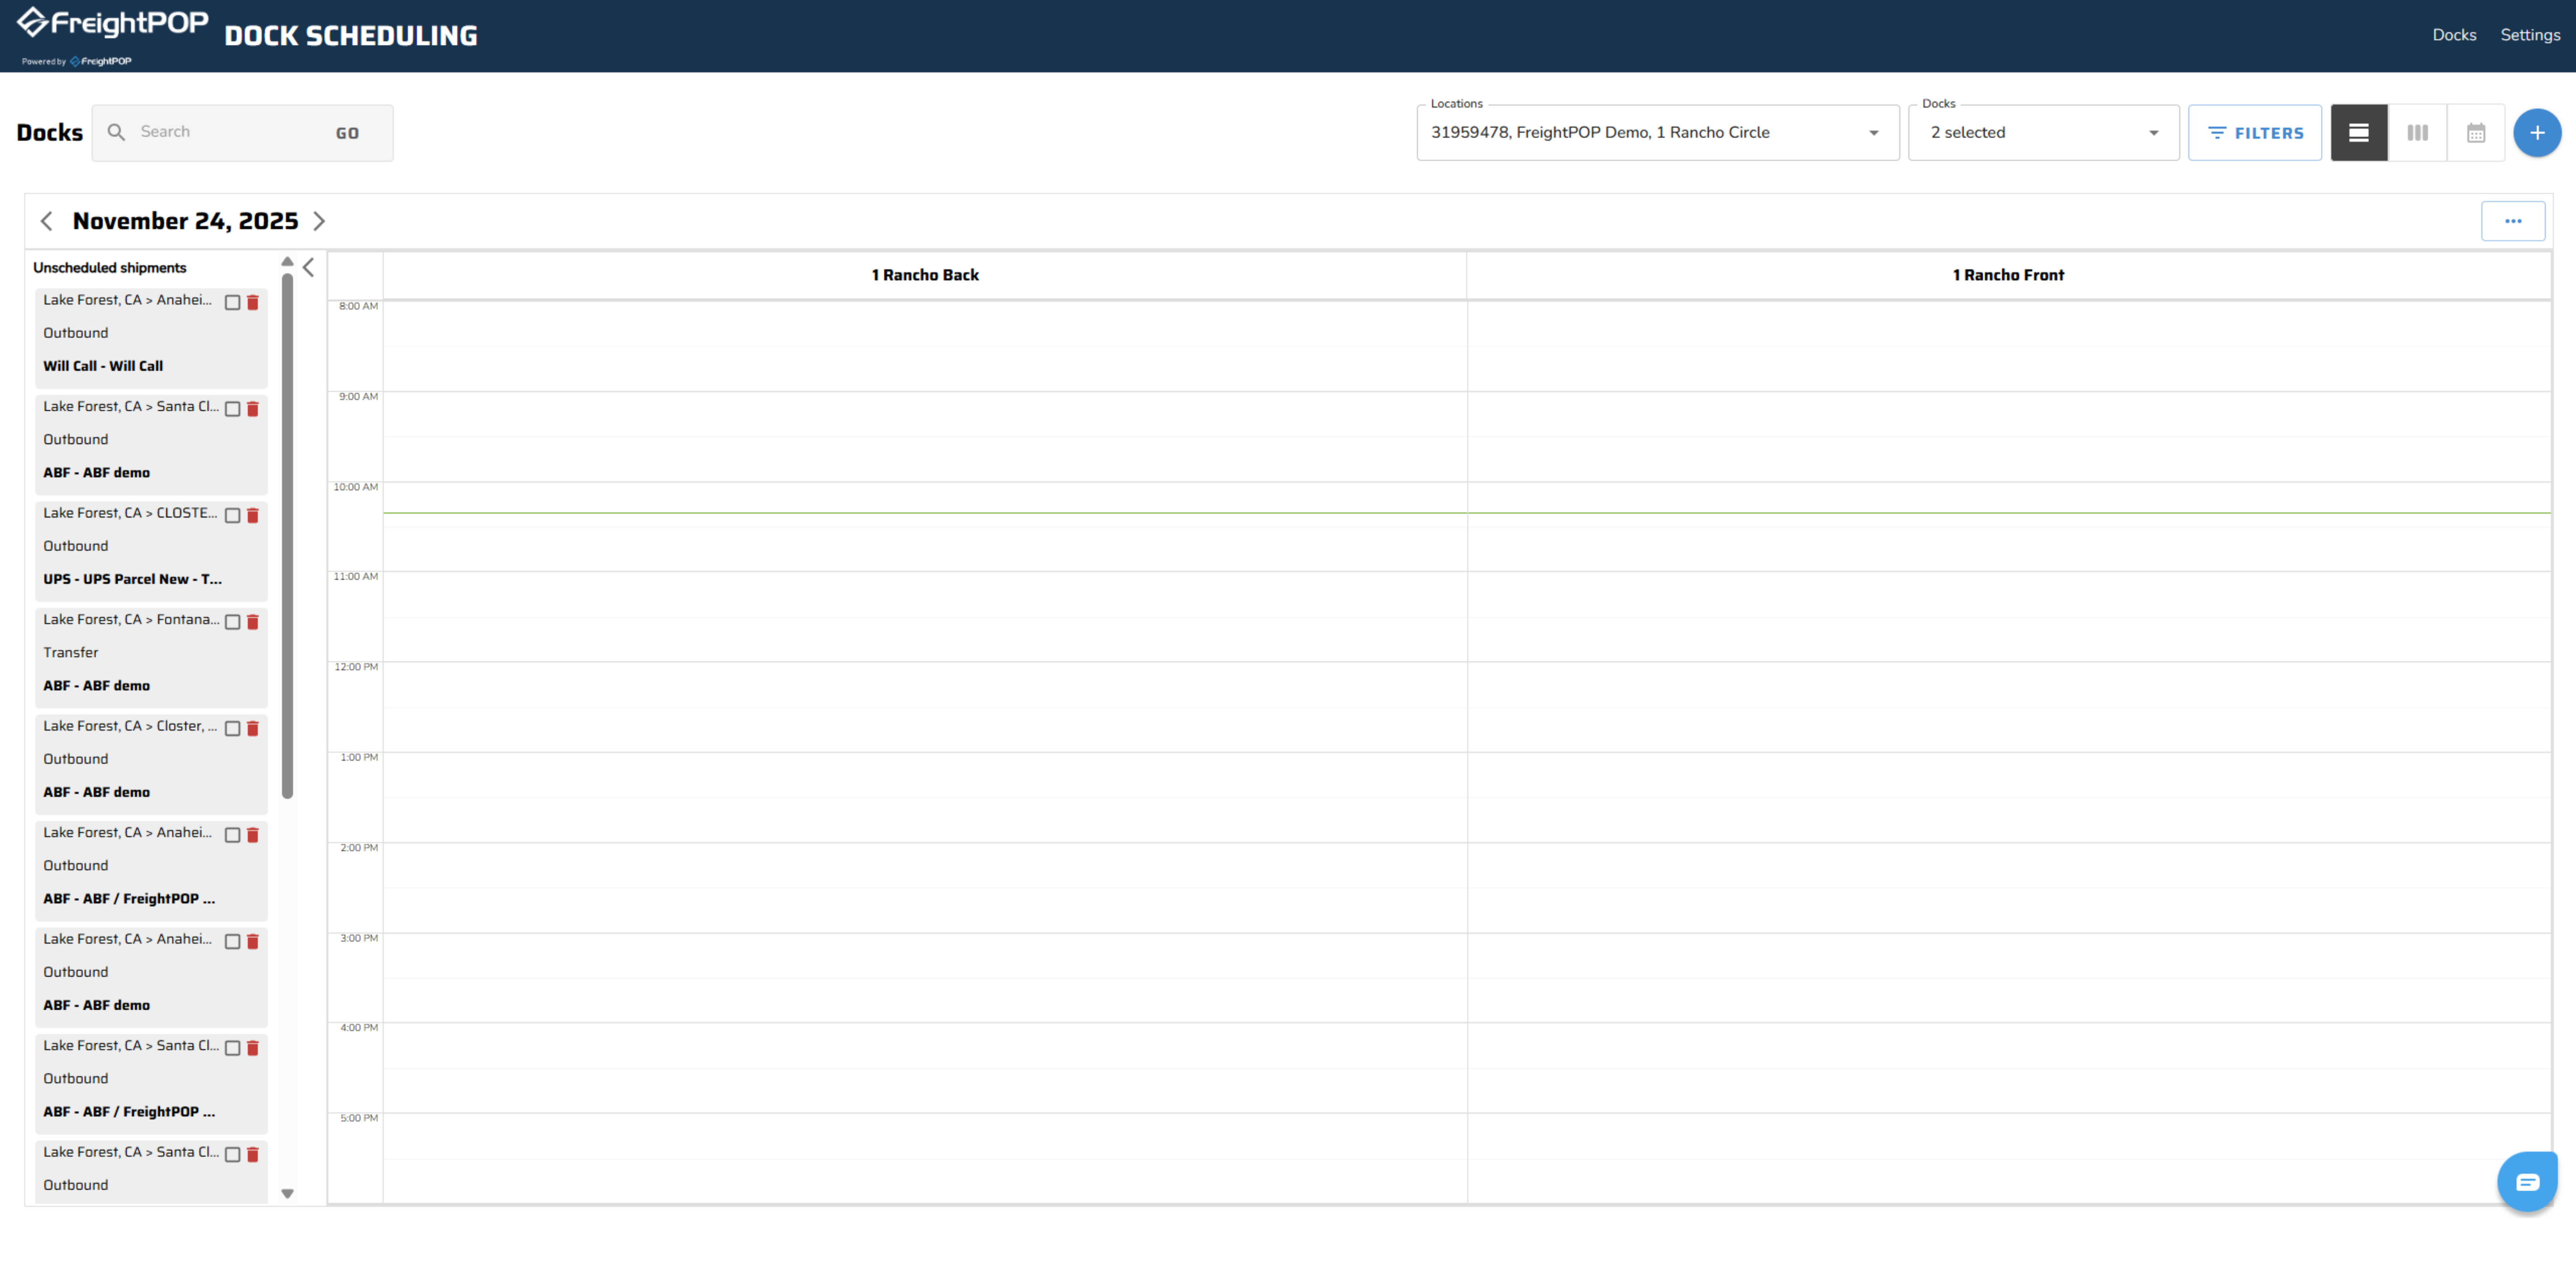Open Settings in the top navigation
Viewport: 2576px width, 1288px height.
pyautogui.click(x=2530, y=35)
